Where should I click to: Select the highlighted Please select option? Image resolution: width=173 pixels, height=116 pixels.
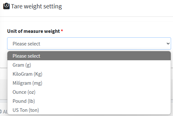[89, 56]
